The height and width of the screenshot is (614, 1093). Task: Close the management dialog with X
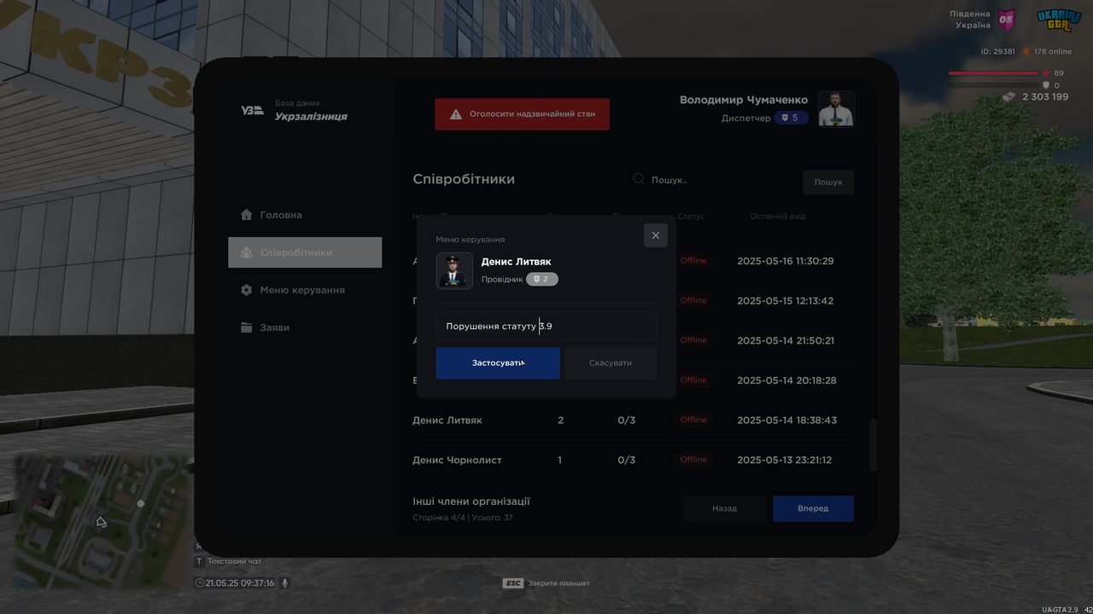pos(656,235)
